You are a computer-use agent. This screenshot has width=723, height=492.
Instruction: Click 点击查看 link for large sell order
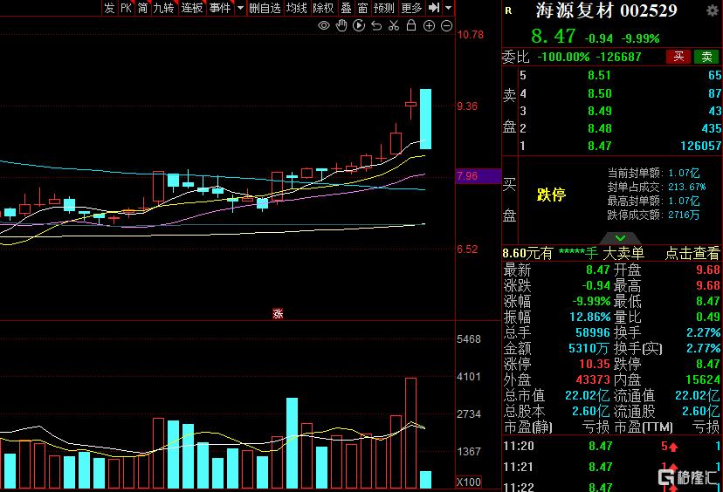692,253
